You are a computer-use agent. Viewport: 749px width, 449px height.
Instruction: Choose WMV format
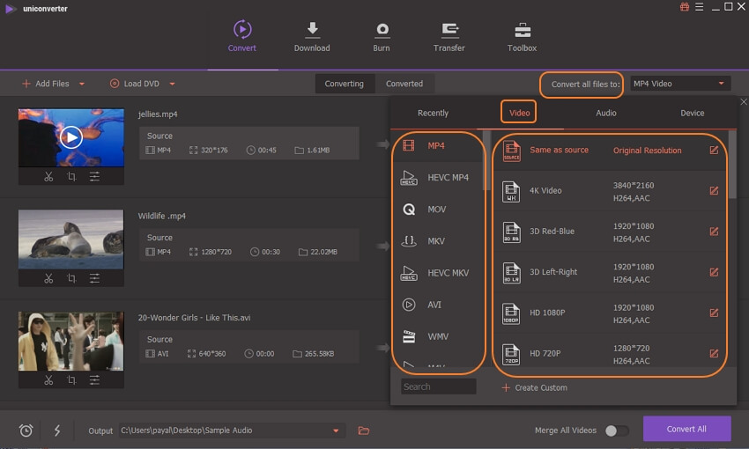click(437, 336)
